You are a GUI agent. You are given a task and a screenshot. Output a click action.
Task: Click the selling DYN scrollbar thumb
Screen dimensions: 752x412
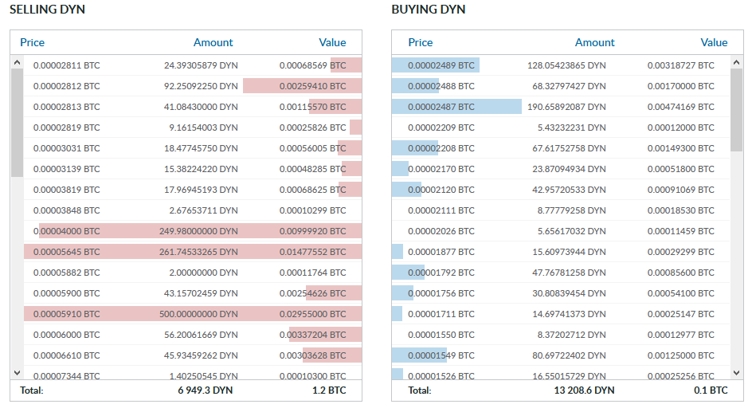17,123
